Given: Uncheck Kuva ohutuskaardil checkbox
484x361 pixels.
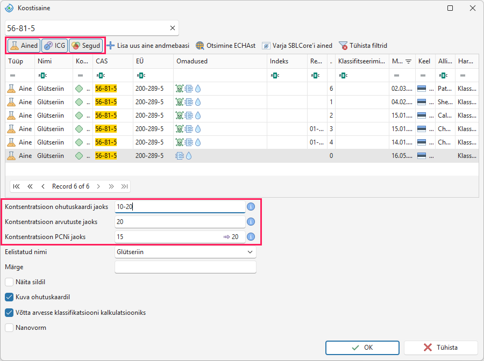Looking at the screenshot, I should 9,297.
